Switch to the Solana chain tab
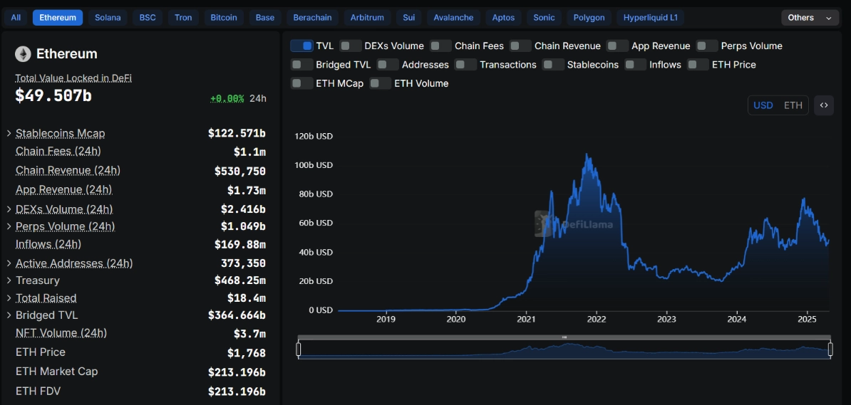 108,18
